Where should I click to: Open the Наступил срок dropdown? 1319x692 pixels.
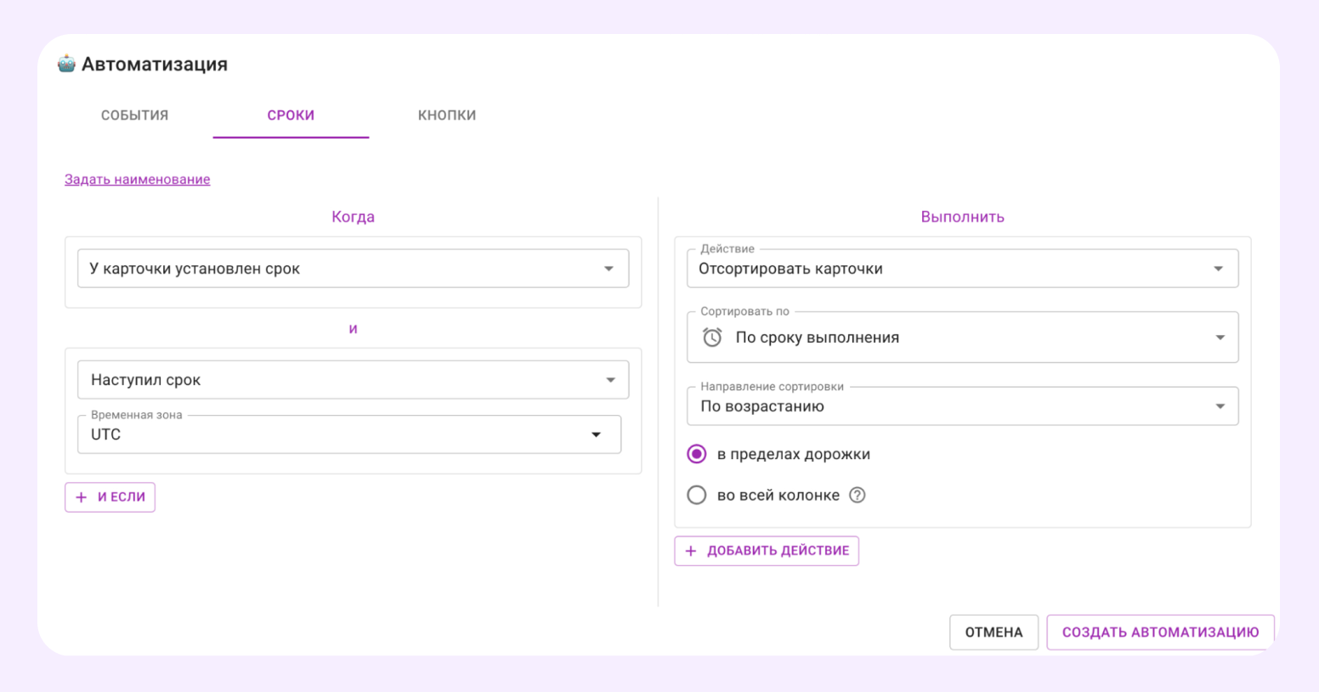pos(353,380)
